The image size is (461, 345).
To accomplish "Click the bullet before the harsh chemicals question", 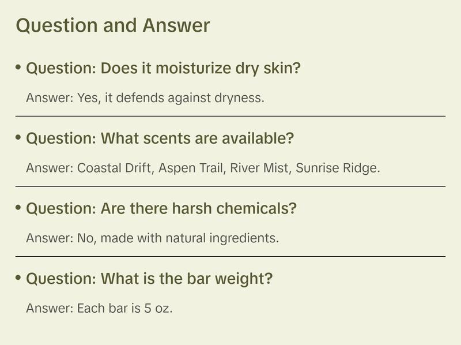I will pyautogui.click(x=18, y=208).
